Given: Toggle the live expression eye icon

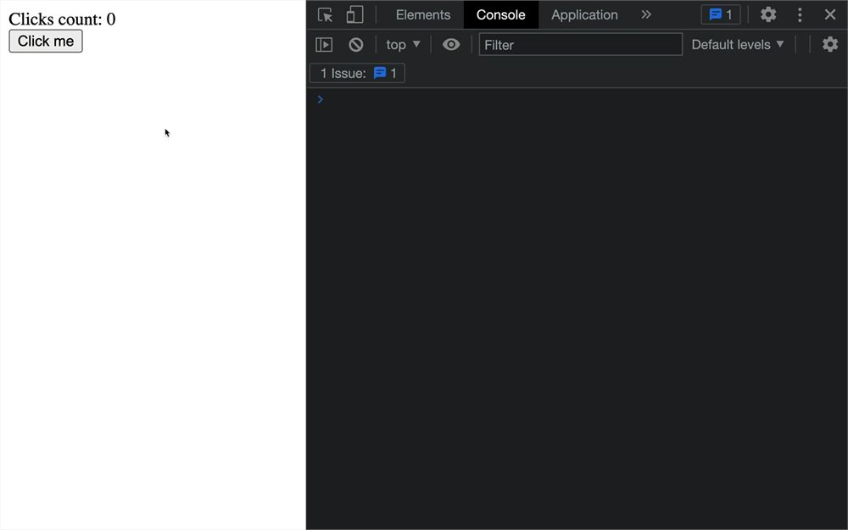Looking at the screenshot, I should click(x=451, y=44).
